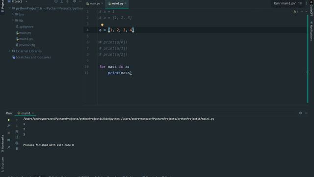Place cursor in code line 'a = [1, 2, 3, 4]'
314x177 pixels.
[x=117, y=30]
